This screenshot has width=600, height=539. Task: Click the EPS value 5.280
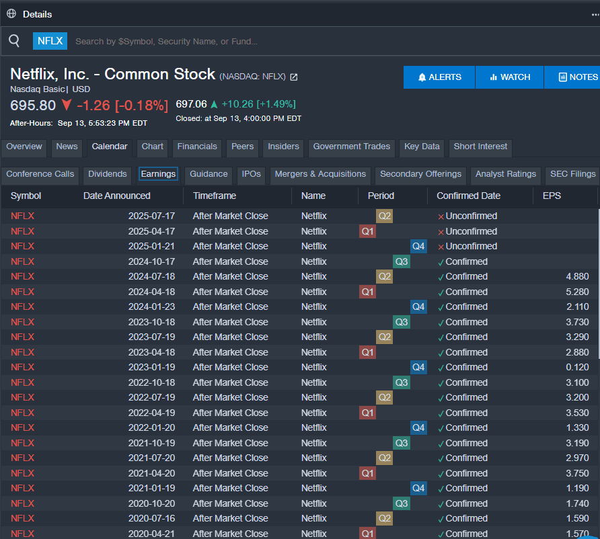tap(577, 292)
